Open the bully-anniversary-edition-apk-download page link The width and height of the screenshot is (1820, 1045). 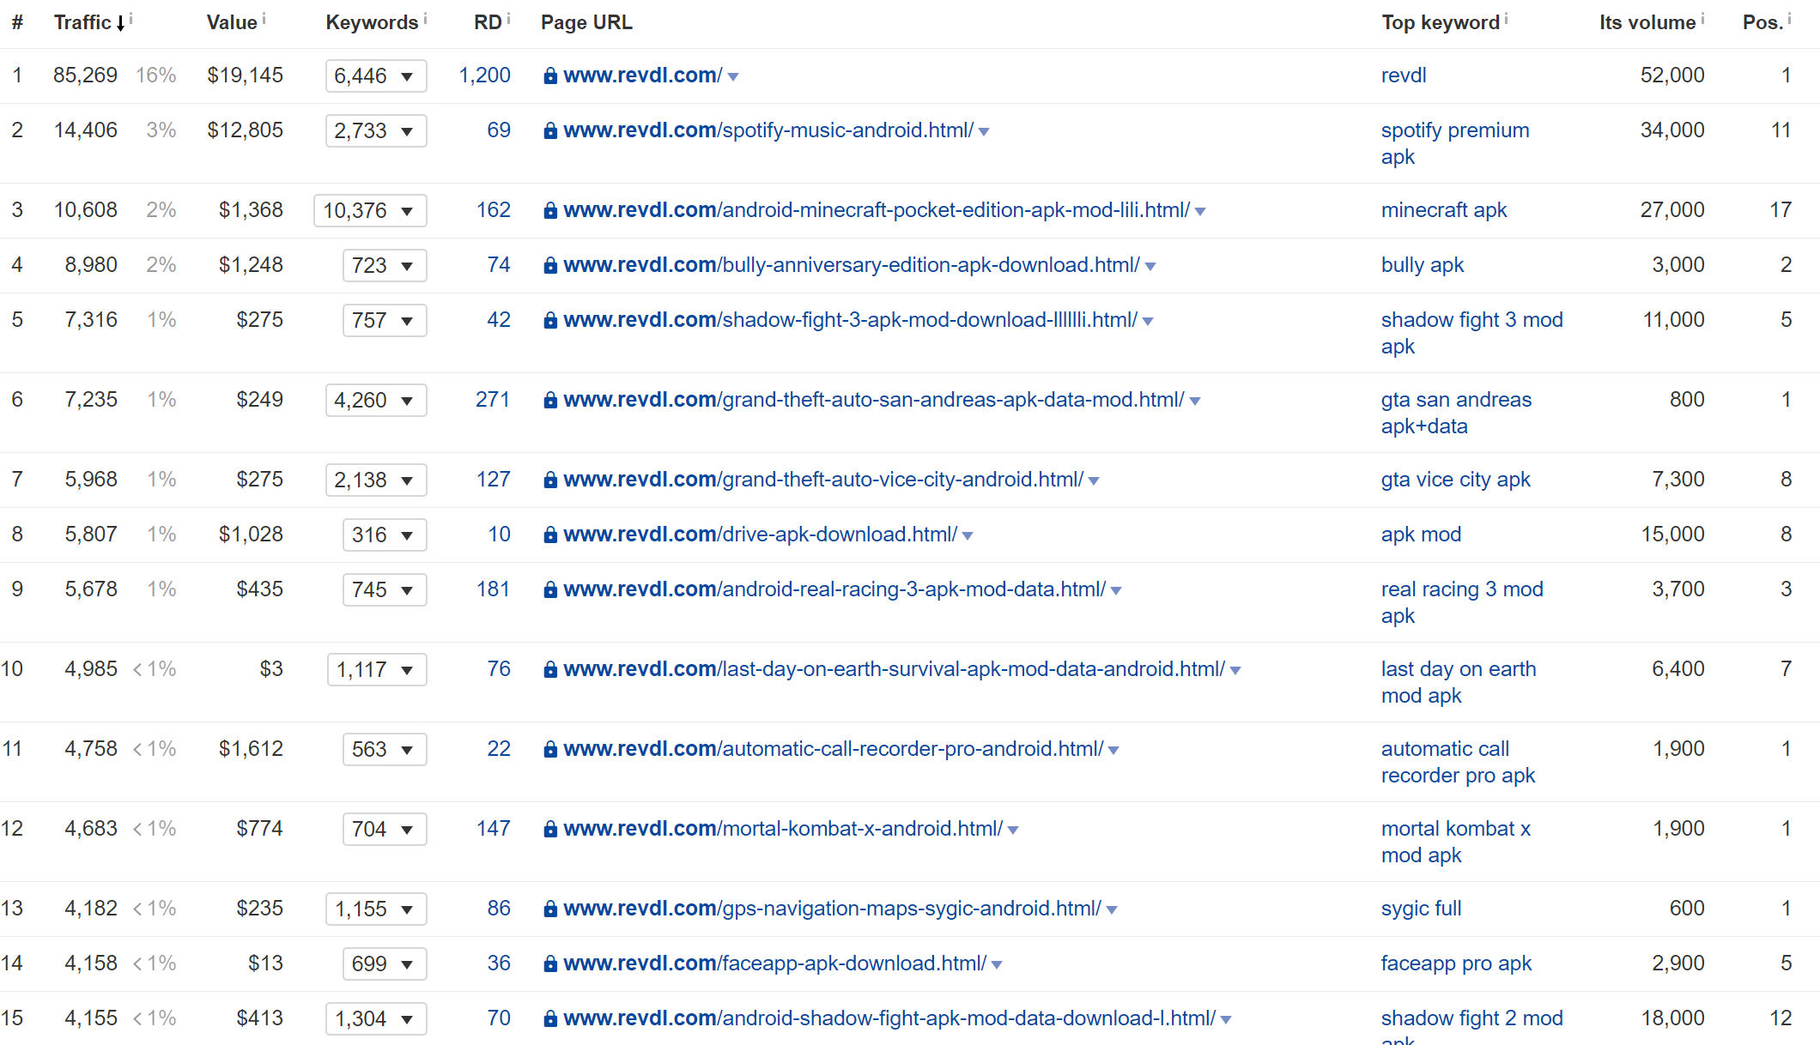pyautogui.click(x=852, y=265)
